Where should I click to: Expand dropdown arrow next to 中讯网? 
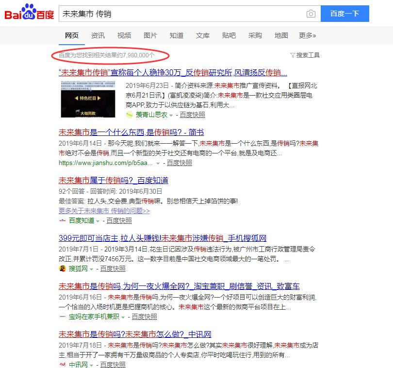tap(92, 365)
